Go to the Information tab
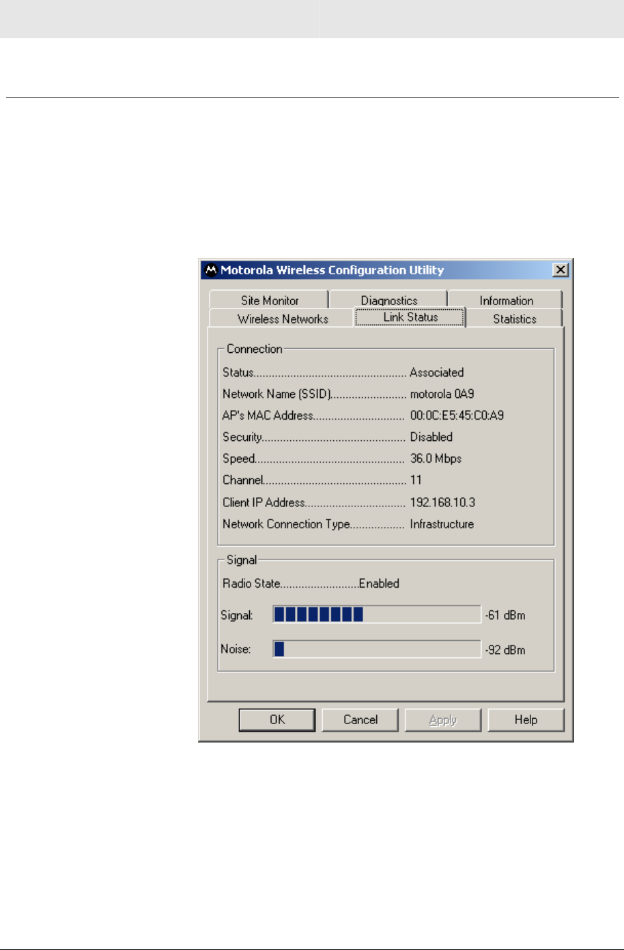This screenshot has width=624, height=950. tap(506, 300)
